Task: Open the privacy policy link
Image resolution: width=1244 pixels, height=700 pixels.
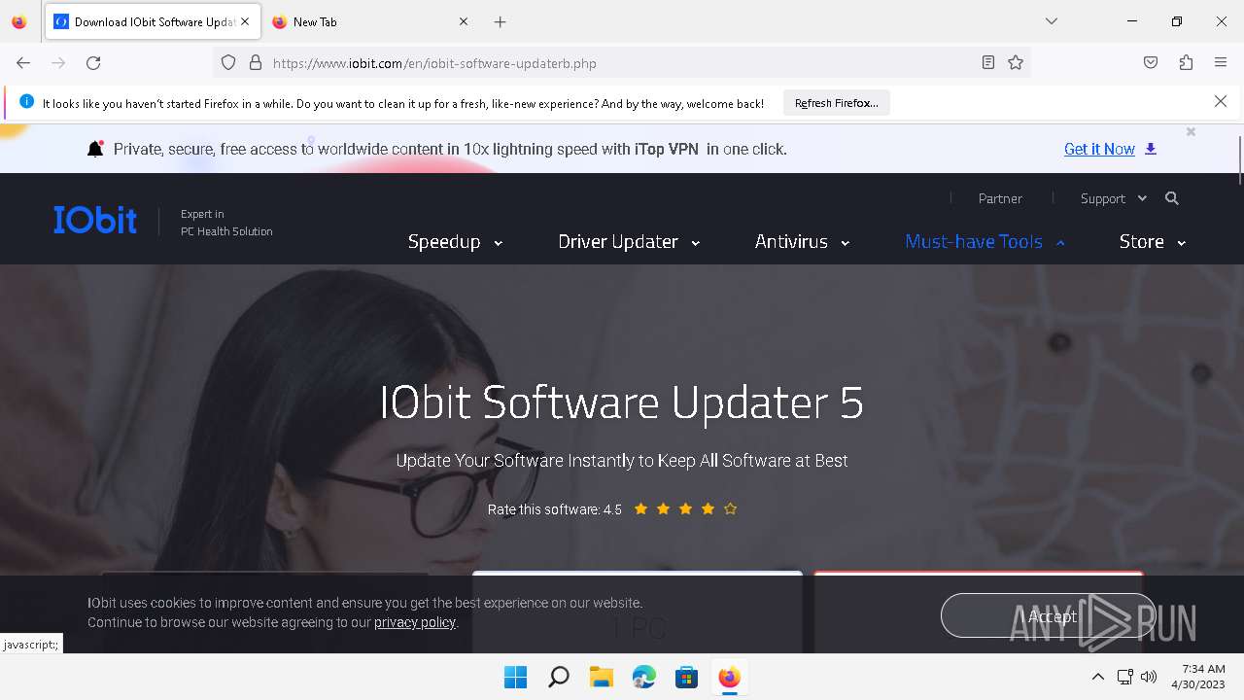Action: coord(415,622)
